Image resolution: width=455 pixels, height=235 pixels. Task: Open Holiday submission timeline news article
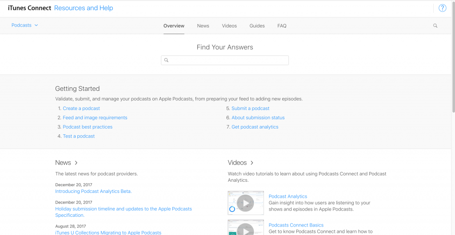pyautogui.click(x=124, y=212)
